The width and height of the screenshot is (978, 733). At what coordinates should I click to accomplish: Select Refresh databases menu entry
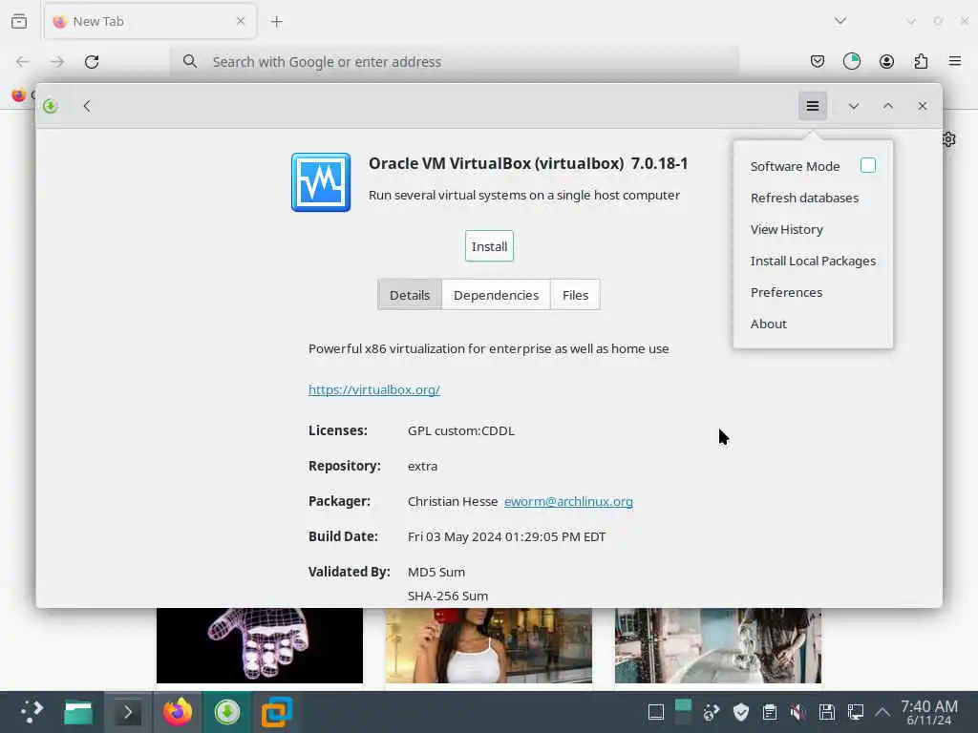804,198
